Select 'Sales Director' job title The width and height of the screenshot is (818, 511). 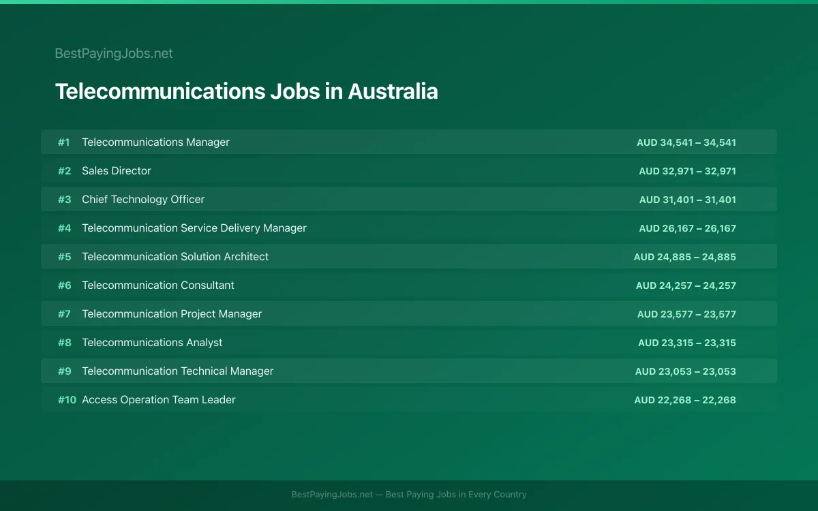point(117,171)
